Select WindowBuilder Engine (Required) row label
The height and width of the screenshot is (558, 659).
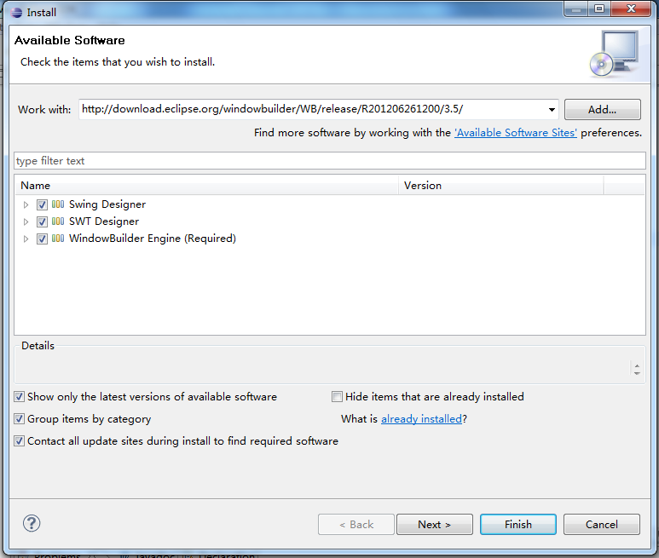click(153, 239)
